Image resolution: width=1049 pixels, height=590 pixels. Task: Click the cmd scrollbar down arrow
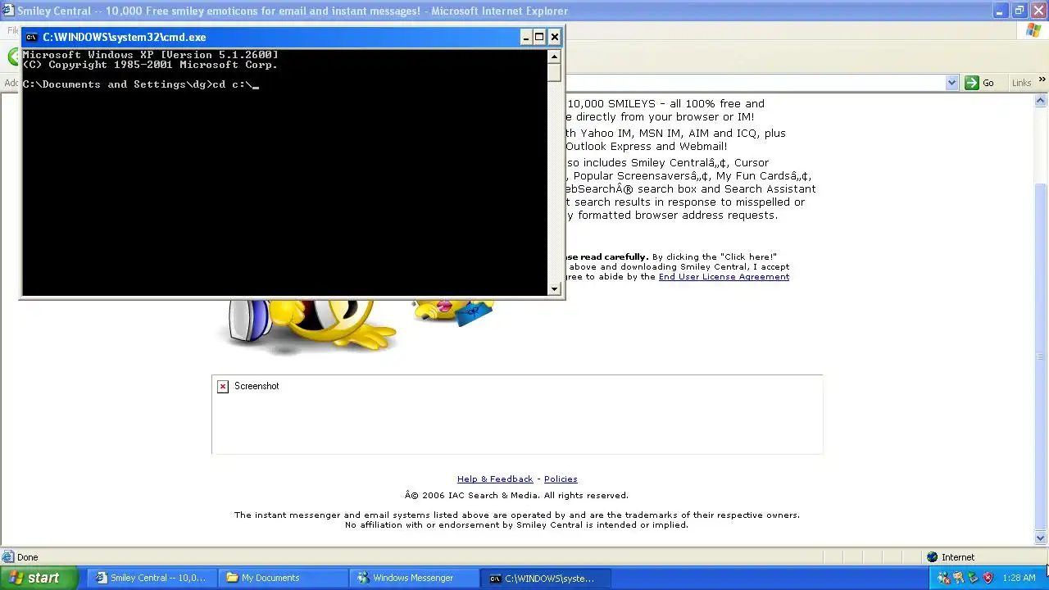coord(555,288)
